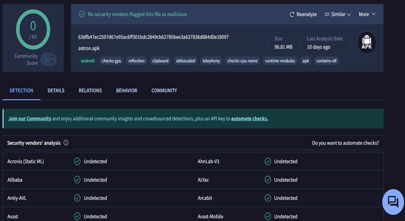Click the obfuscated tag
This screenshot has width=405, height=221.
(x=185, y=61)
